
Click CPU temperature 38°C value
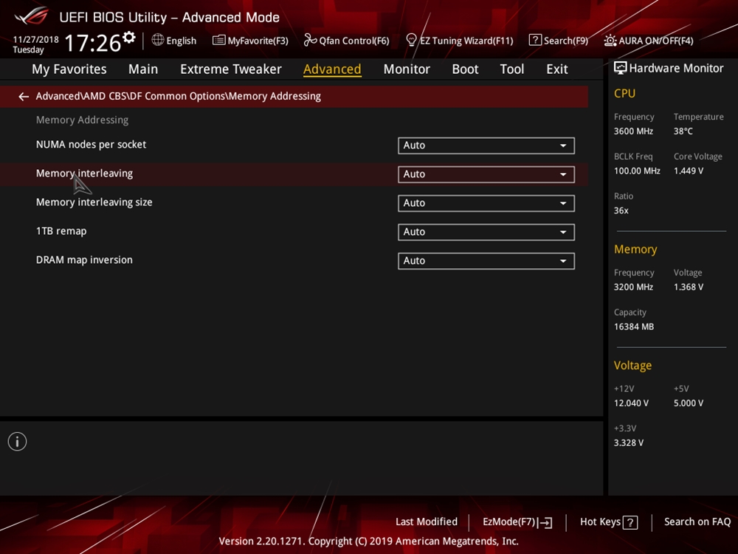click(683, 131)
